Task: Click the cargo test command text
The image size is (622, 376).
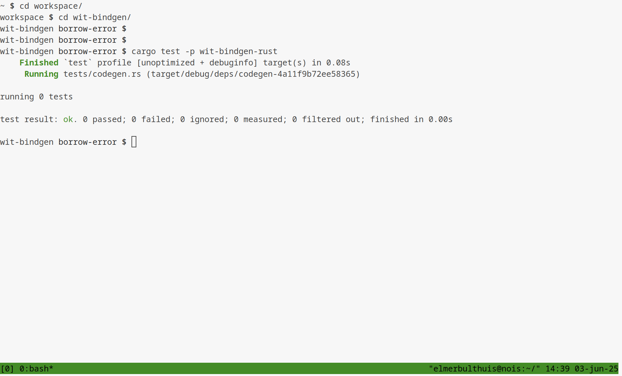Action: pyautogui.click(x=204, y=51)
